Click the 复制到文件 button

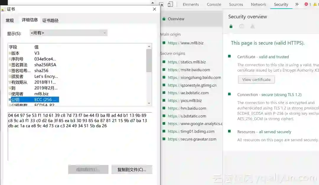[132, 170]
